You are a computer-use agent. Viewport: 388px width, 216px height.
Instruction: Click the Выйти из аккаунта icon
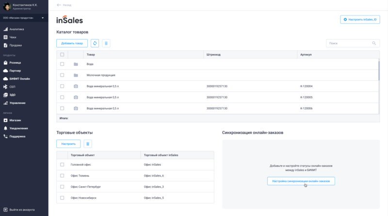[5, 210]
